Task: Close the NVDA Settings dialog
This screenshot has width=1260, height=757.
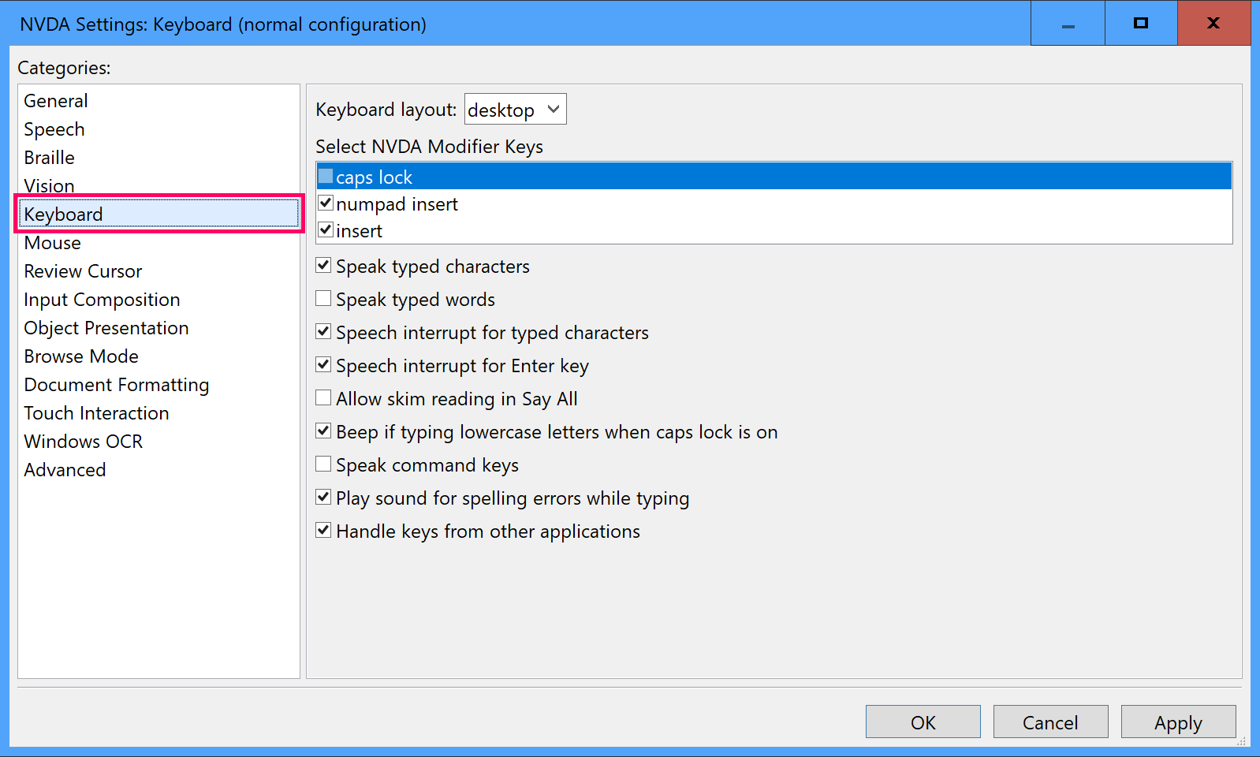Action: pyautogui.click(x=1214, y=24)
